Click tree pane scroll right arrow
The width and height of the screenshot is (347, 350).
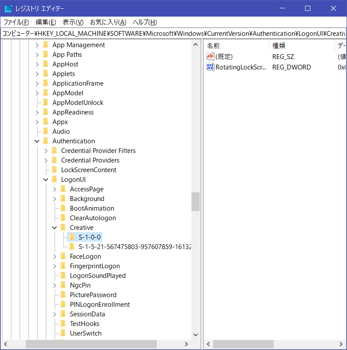[x=186, y=344]
